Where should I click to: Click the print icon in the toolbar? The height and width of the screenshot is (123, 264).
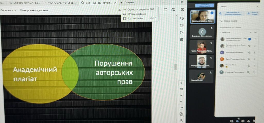174,10
